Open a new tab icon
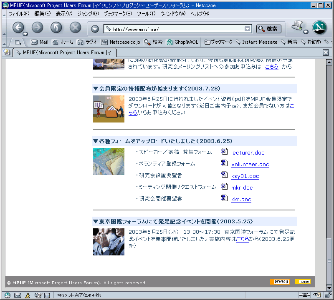Image resolution: width=334 pixels, height=300 pixels. point(7,52)
